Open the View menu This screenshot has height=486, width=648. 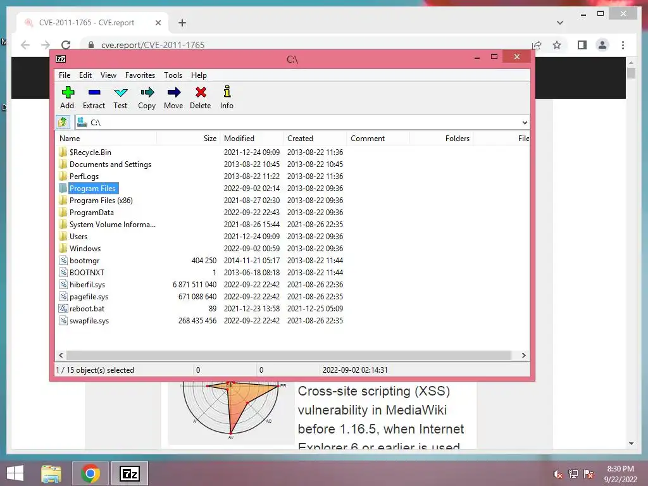(108, 75)
